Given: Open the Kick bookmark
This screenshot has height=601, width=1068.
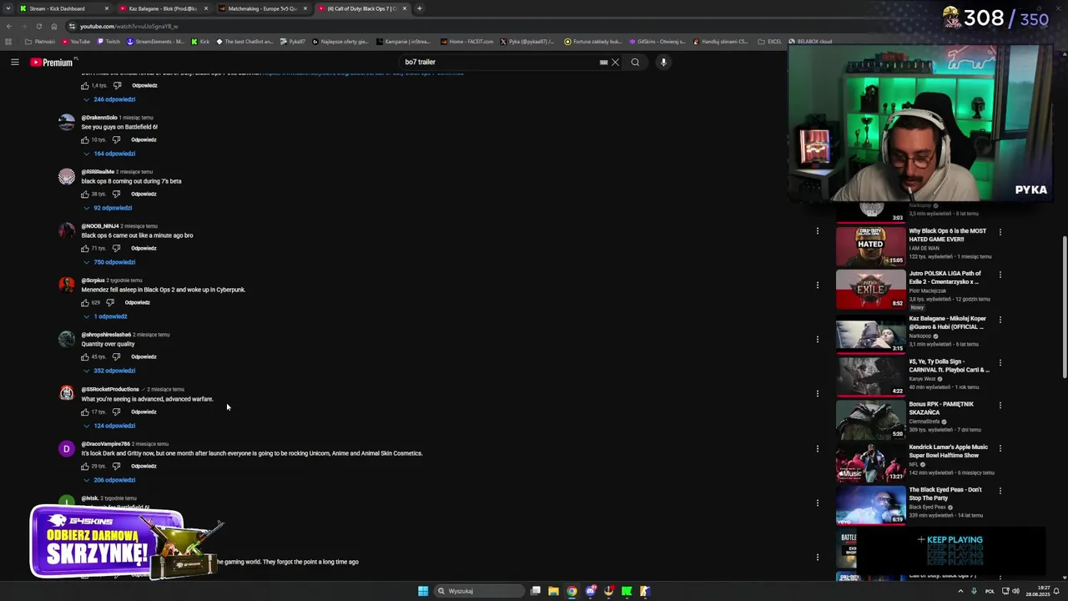Looking at the screenshot, I should coord(200,41).
